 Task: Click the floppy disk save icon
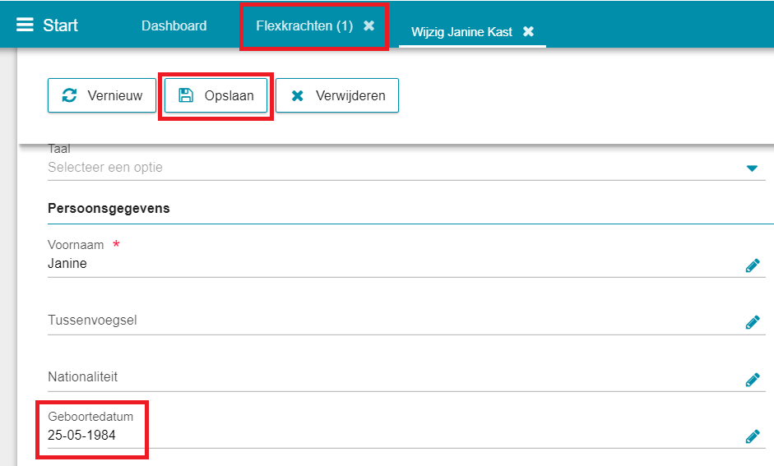(186, 95)
